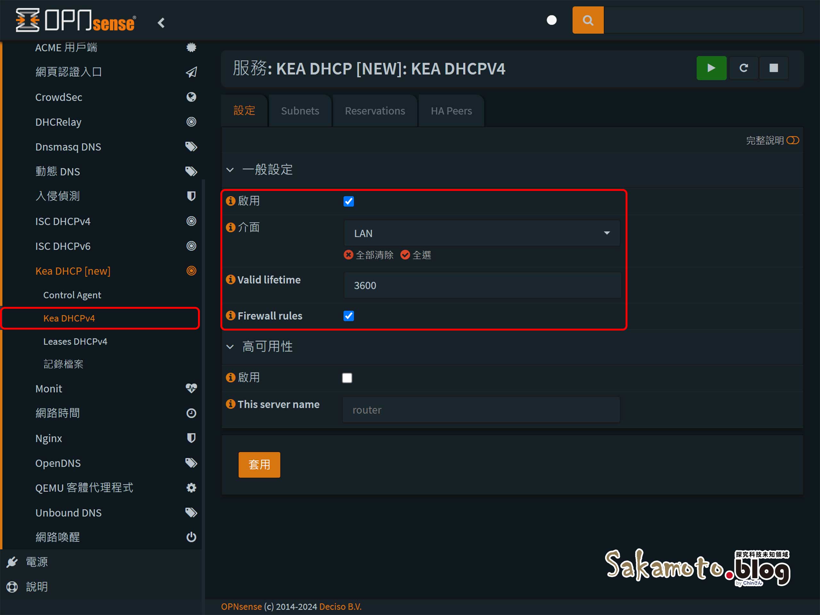Click the Monit heartbeat icon
Image resolution: width=820 pixels, height=615 pixels.
[191, 388]
